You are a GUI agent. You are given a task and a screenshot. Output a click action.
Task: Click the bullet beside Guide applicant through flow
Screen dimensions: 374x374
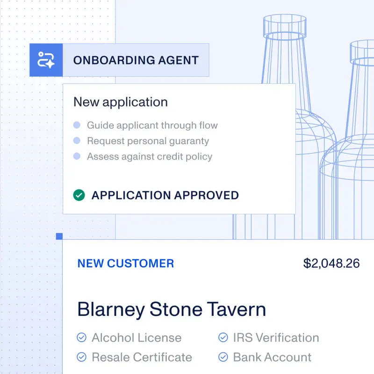pos(77,125)
